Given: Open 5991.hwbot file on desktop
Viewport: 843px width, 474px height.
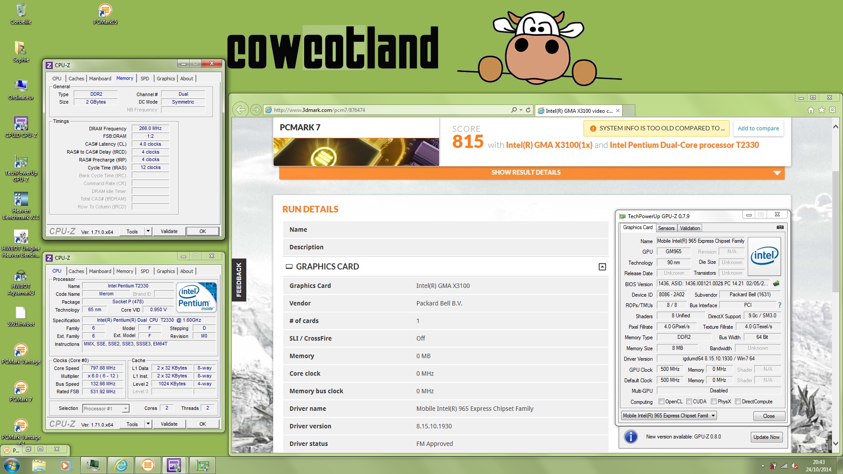Looking at the screenshot, I should click(21, 316).
